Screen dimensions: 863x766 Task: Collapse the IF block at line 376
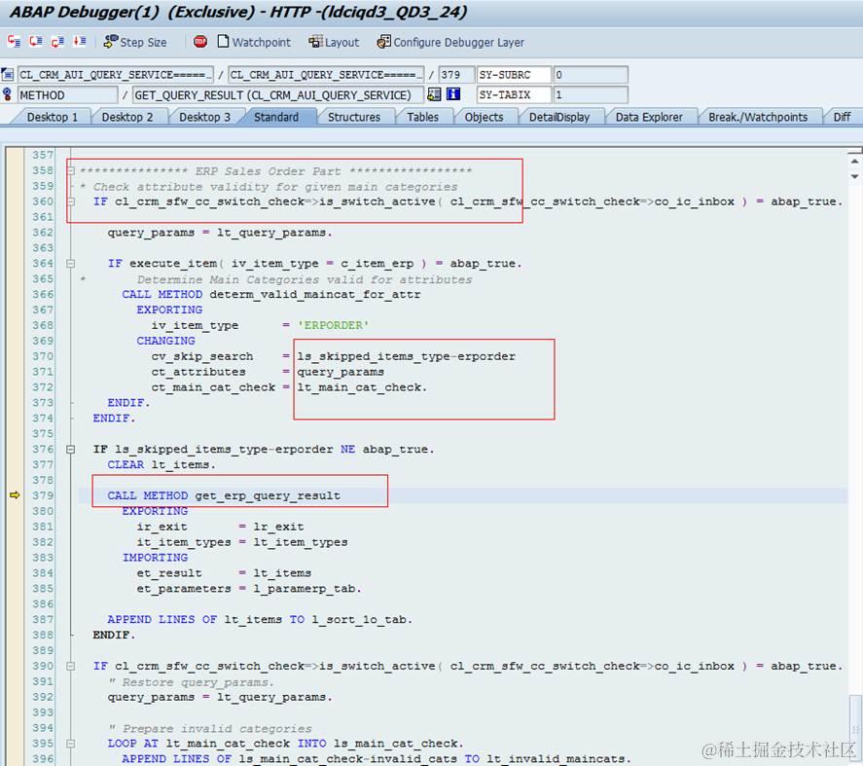tap(70, 450)
